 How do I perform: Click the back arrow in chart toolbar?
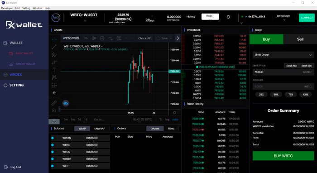[x=54, y=93]
